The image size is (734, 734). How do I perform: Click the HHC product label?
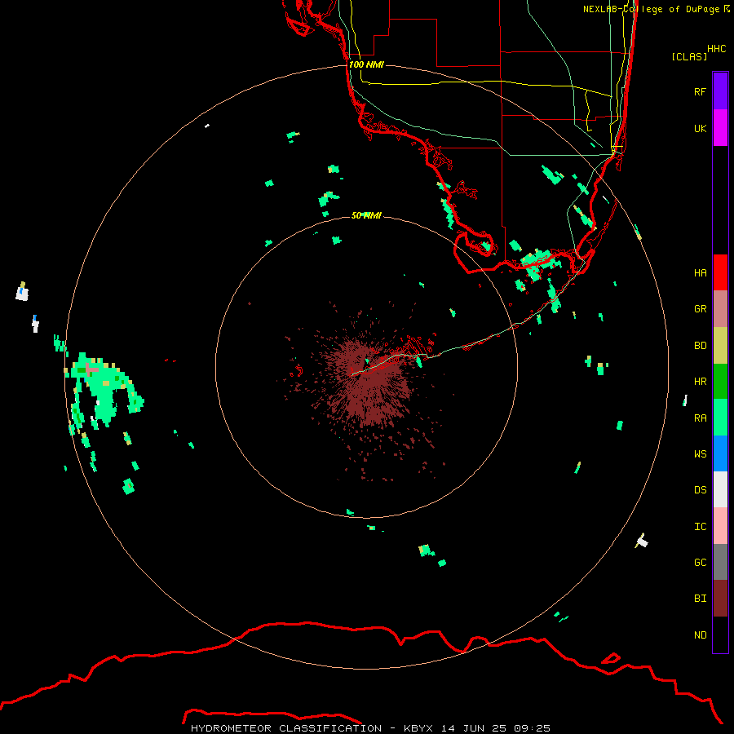coord(716,49)
